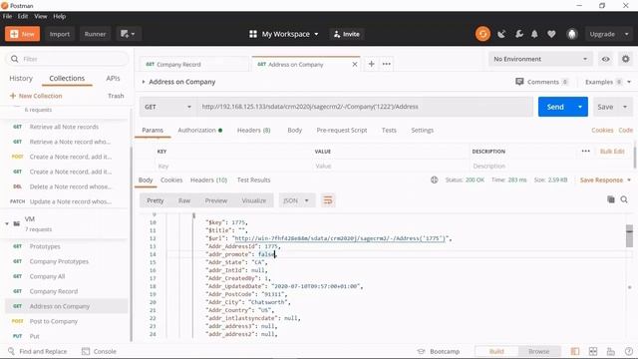Click the params ellipsis column options
638x359 pixels.
pos(585,151)
